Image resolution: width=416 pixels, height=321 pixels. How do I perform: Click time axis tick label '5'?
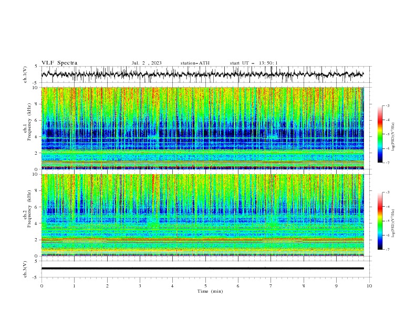coord(205,286)
